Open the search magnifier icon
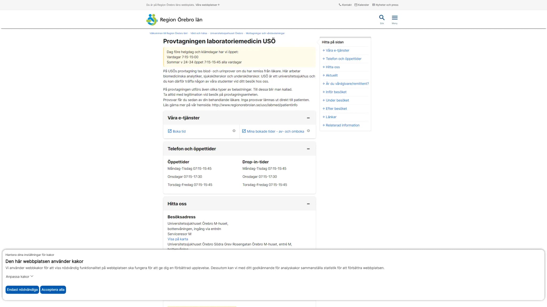Image resolution: width=547 pixels, height=307 pixels. [x=382, y=18]
